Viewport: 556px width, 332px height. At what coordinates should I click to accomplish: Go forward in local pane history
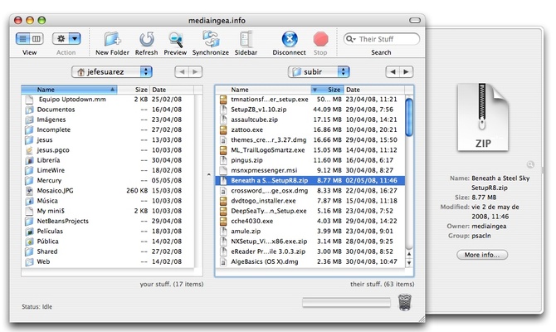click(x=195, y=71)
